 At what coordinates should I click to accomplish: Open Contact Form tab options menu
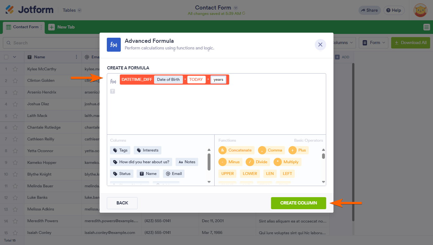pyautogui.click(x=41, y=27)
